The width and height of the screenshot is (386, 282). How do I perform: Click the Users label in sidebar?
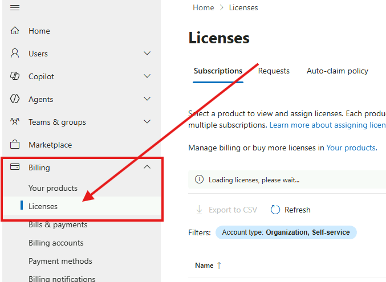click(x=38, y=54)
